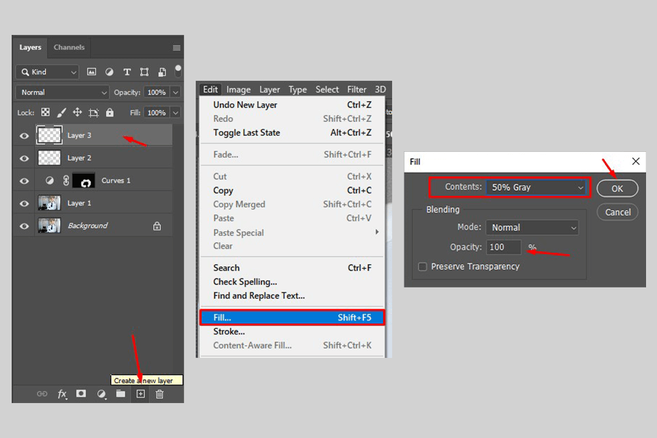Click the layer Fill 100% field
Image resolution: width=657 pixels, height=438 pixels.
(x=157, y=112)
